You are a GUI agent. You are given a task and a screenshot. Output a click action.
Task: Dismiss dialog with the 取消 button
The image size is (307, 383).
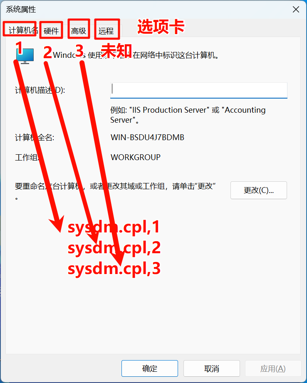(212, 368)
